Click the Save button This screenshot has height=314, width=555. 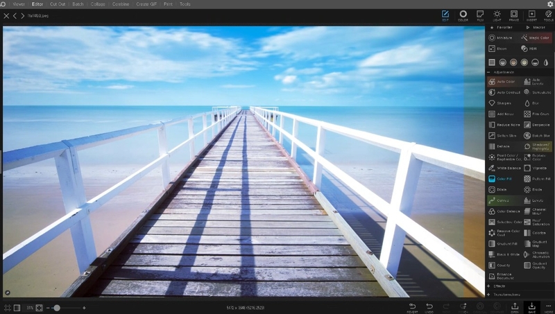pyautogui.click(x=531, y=307)
